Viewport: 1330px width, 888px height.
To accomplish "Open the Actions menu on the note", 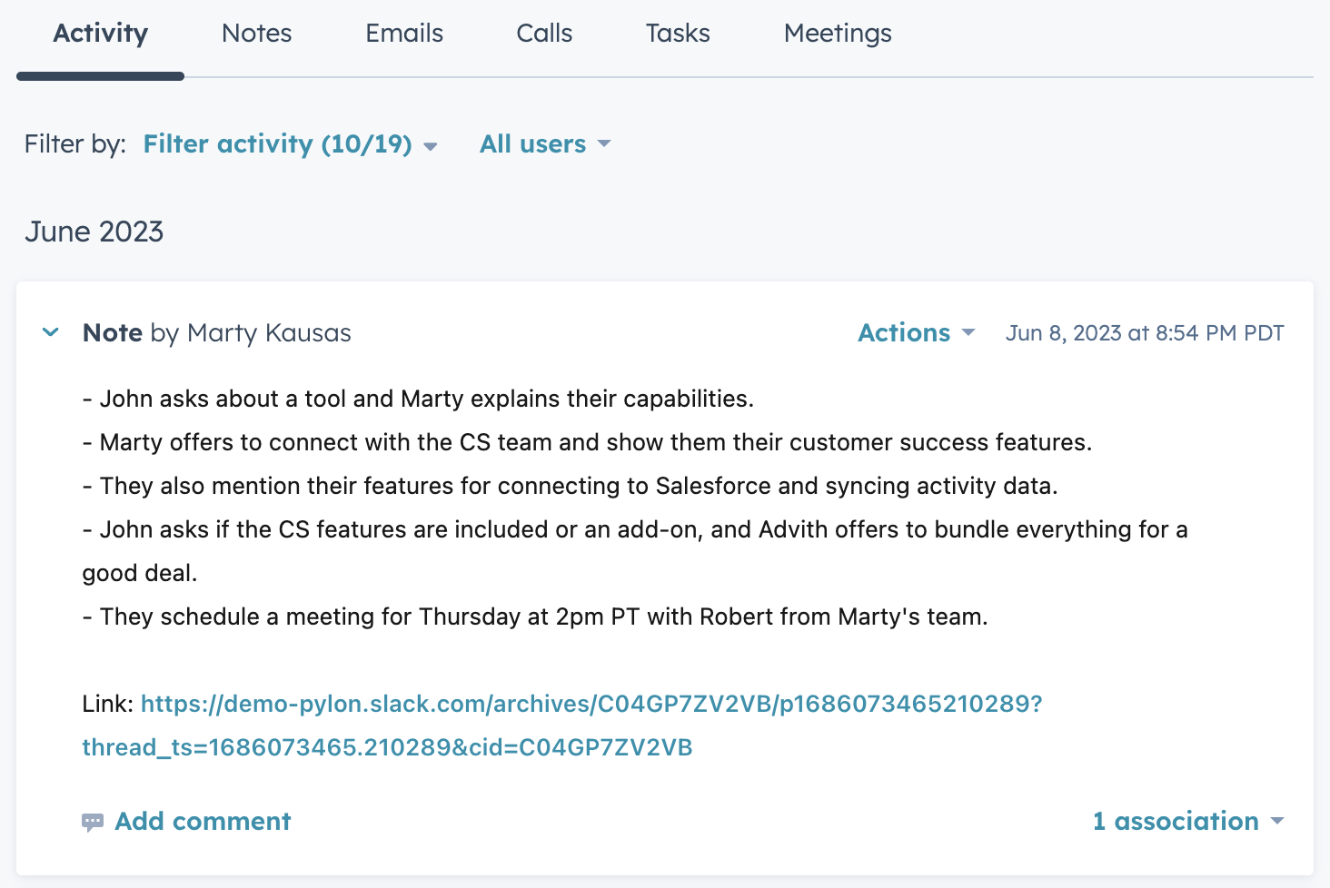I will (x=916, y=333).
